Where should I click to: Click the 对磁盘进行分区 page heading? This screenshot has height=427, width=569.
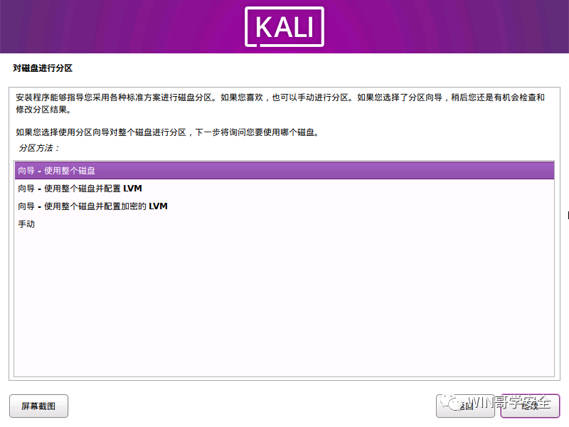click(43, 68)
